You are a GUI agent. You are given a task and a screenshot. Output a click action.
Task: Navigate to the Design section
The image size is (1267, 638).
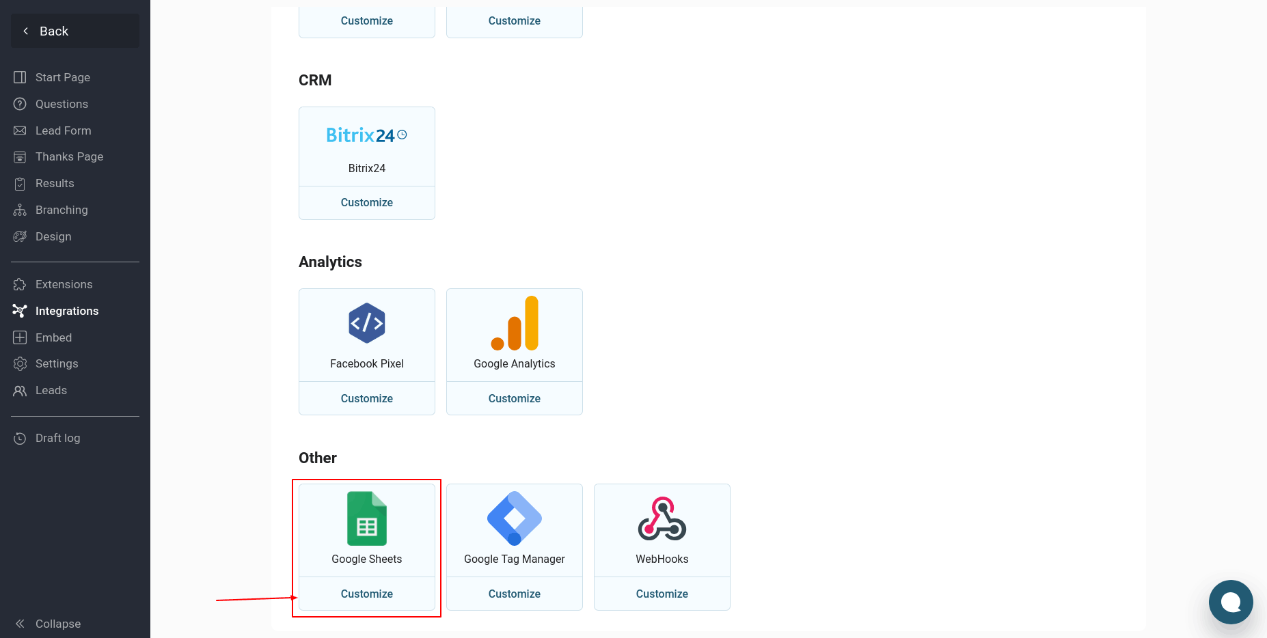(x=53, y=236)
